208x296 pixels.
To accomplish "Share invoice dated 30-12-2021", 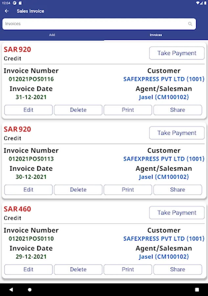I will (177, 190).
